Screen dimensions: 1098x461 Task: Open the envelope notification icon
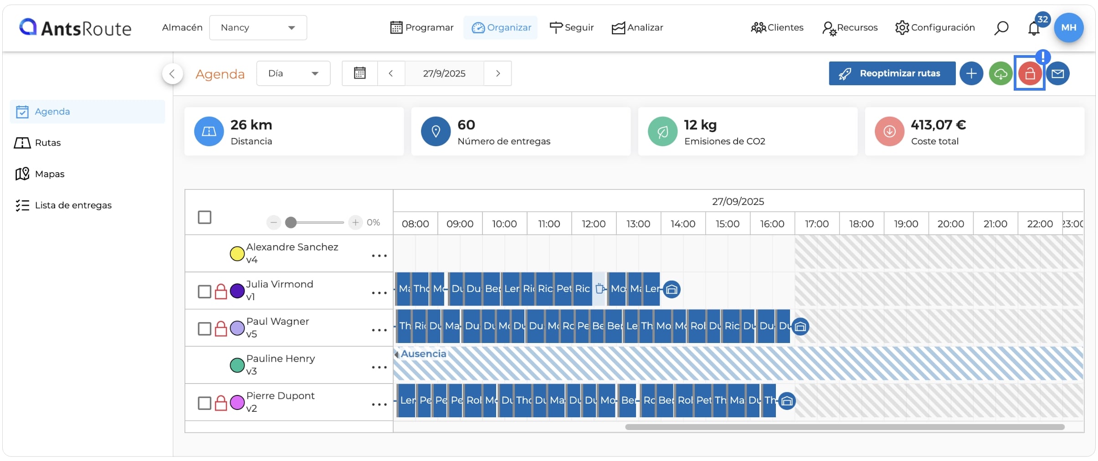point(1058,73)
